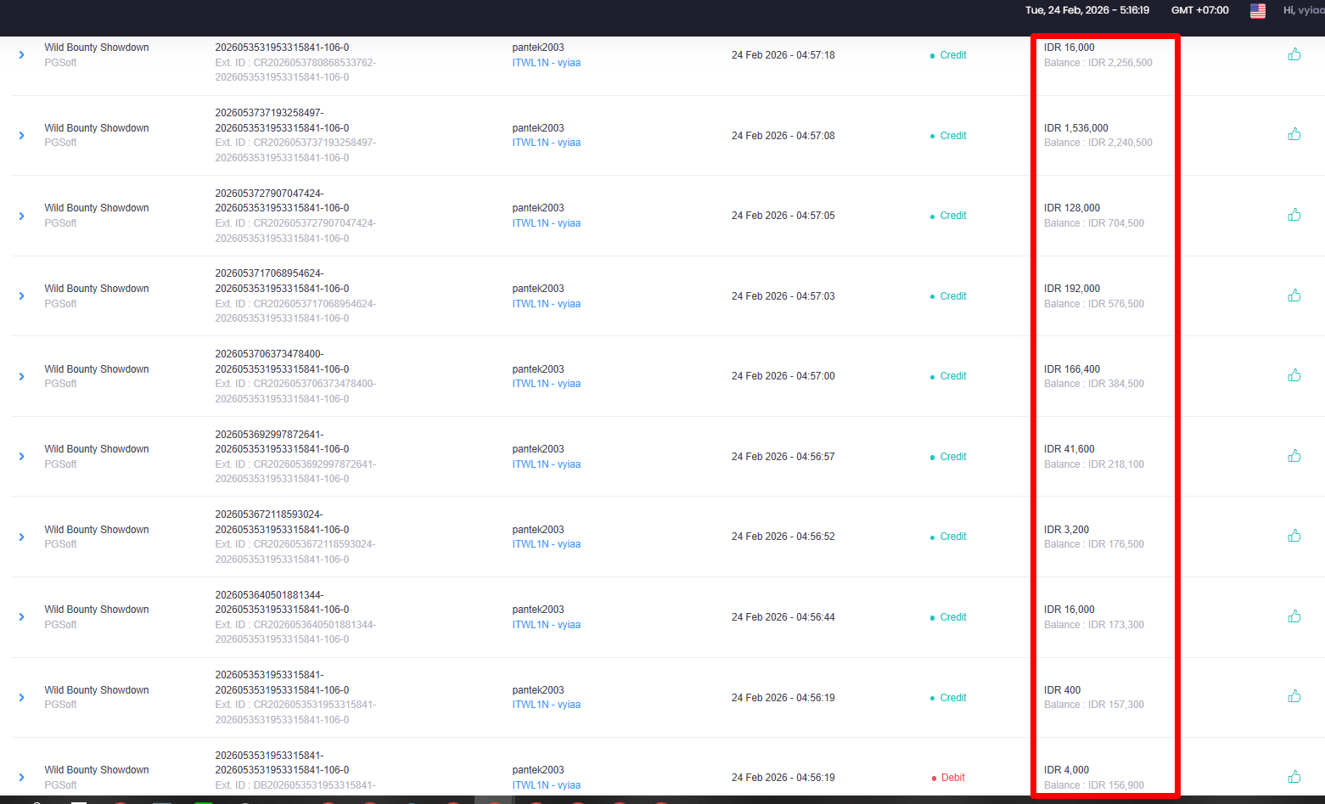Select Balance : IDR 2,256,500 text

tap(1098, 63)
